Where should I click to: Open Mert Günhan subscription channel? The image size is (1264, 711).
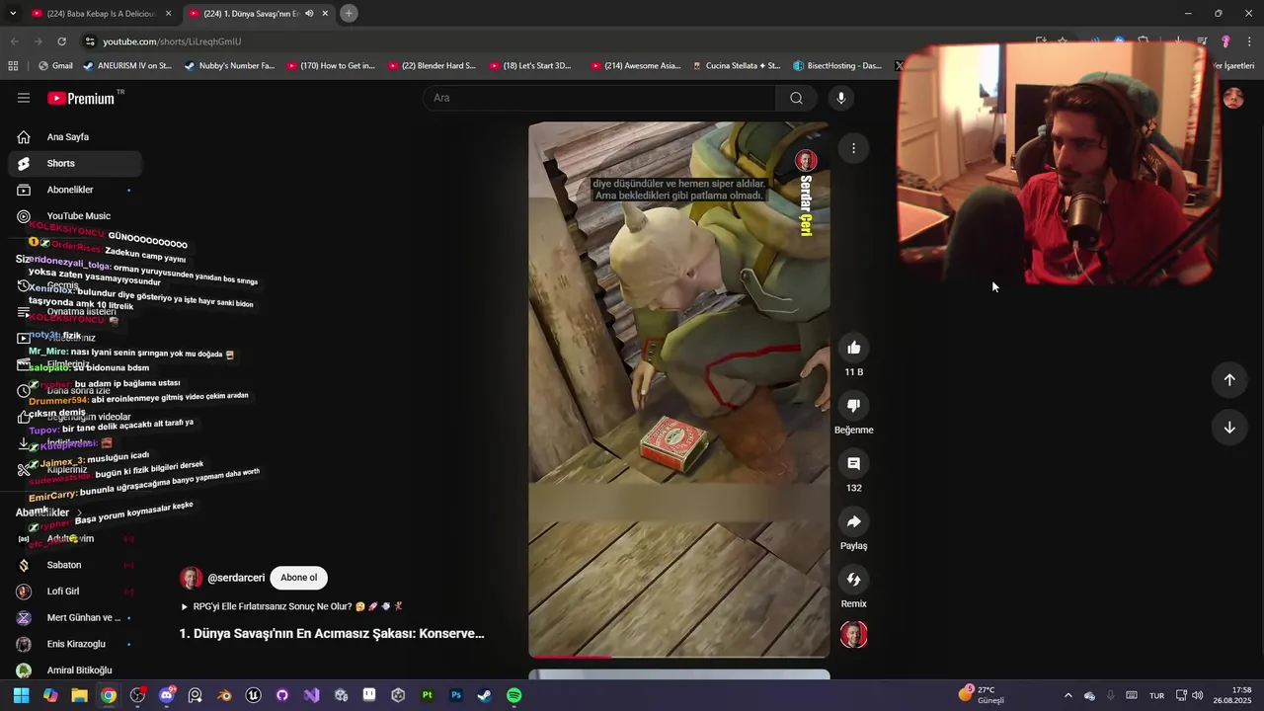pyautogui.click(x=74, y=617)
